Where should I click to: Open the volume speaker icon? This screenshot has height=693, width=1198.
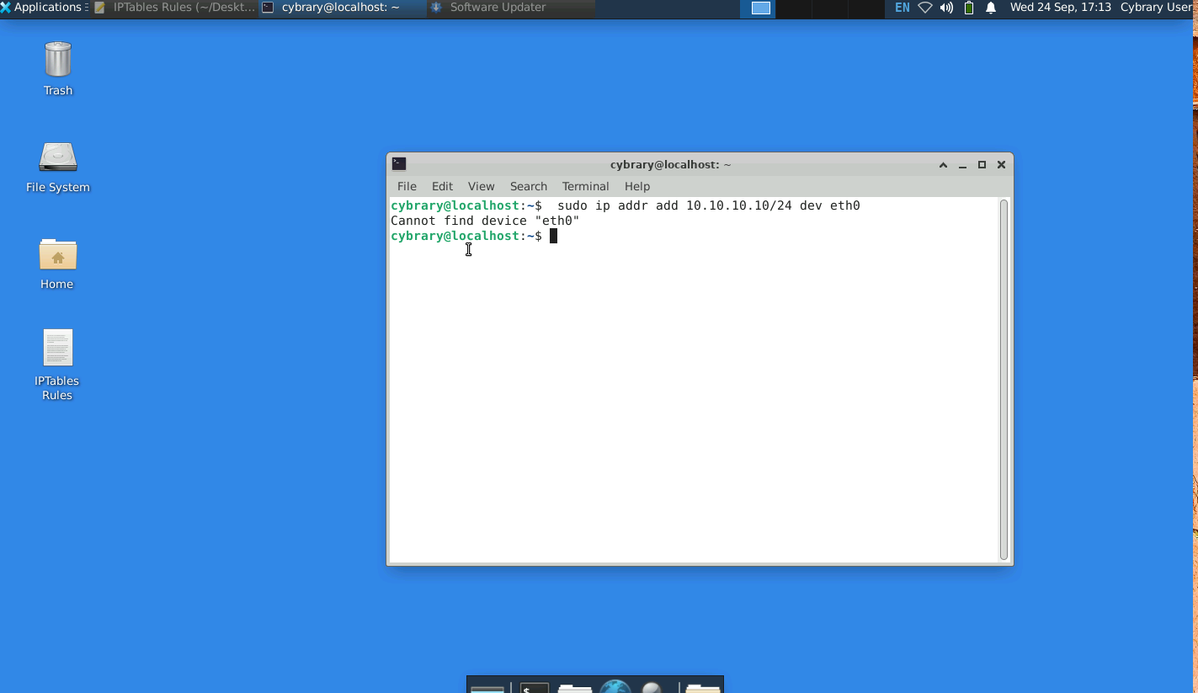(x=946, y=8)
